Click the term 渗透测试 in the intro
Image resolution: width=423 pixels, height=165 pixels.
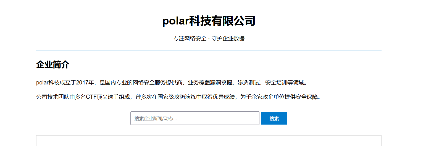[249, 82]
